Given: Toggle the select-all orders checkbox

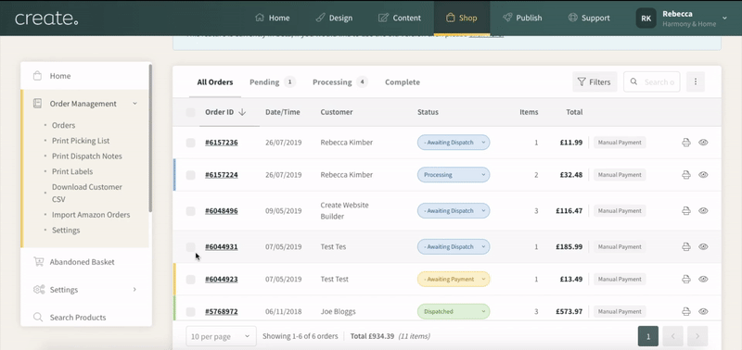Looking at the screenshot, I should point(190,112).
